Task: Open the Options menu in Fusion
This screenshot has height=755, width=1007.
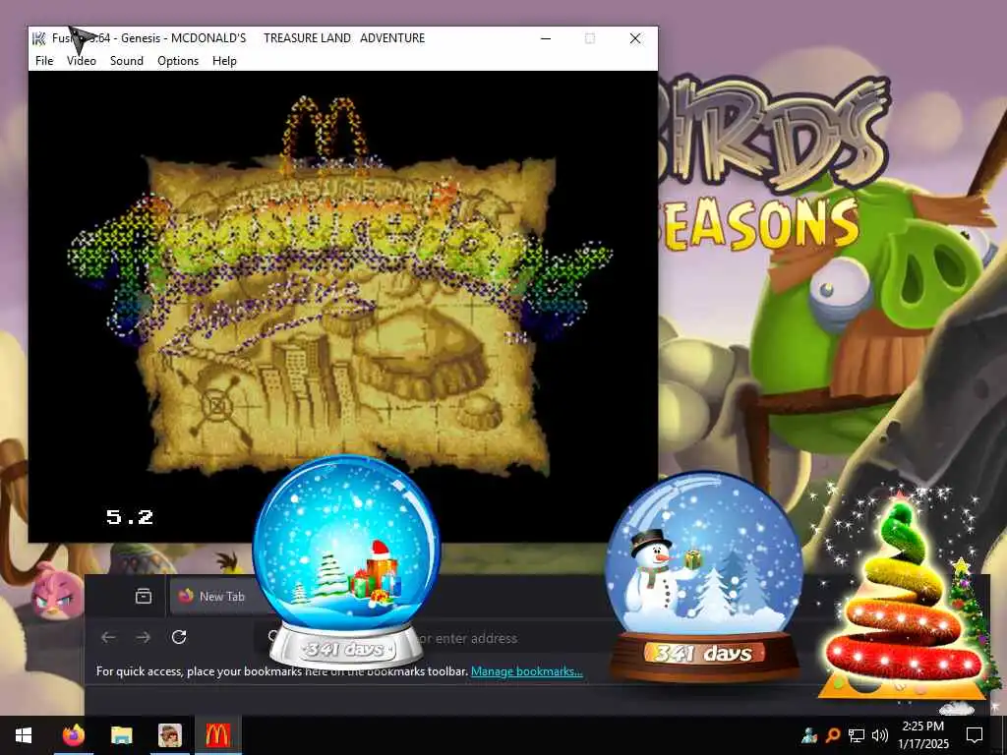Action: tap(178, 61)
